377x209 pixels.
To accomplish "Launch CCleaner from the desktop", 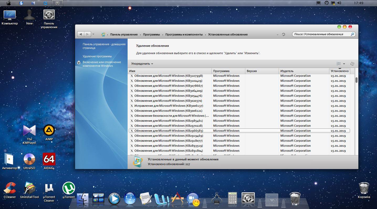I will 10,190.
